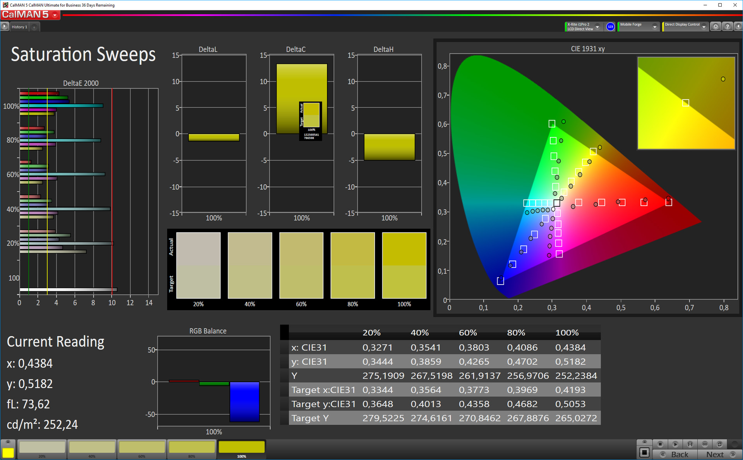Select the History 1 tab

coord(19,27)
